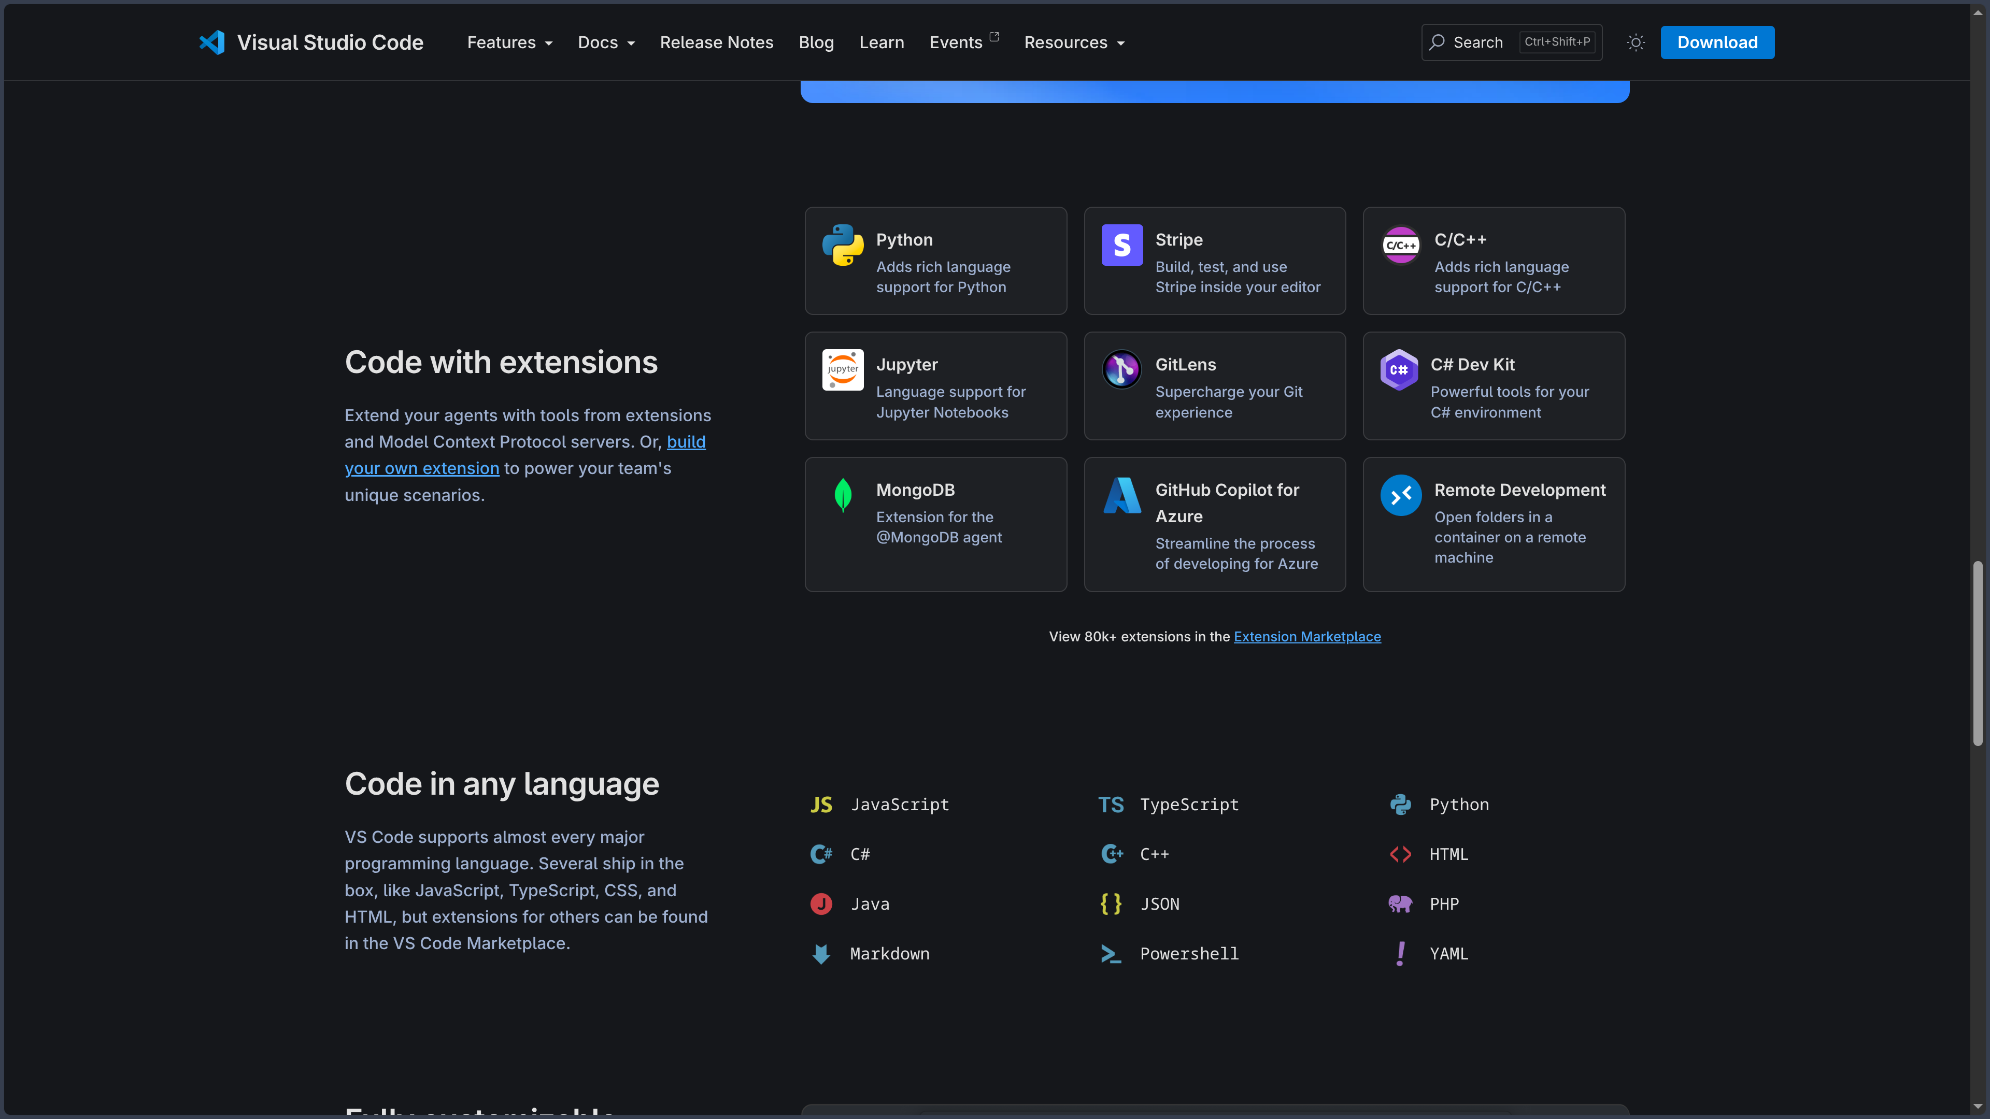1990x1119 pixels.
Task: Click the TypeScript TS icon
Action: click(1111, 805)
